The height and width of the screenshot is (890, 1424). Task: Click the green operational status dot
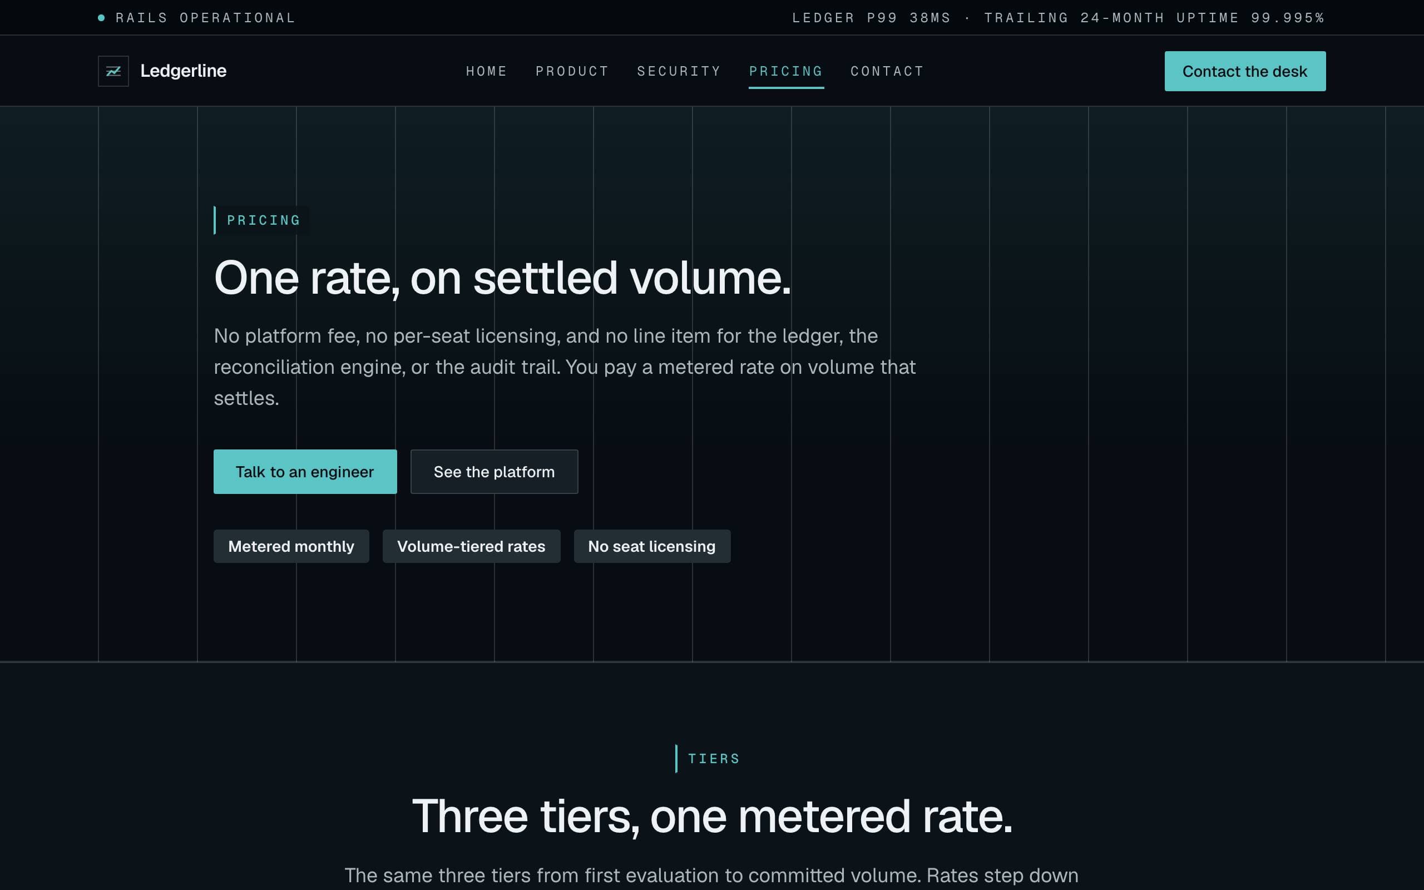tap(101, 18)
